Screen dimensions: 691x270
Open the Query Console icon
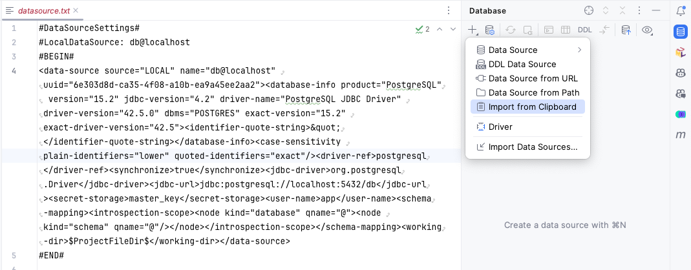pos(548,30)
